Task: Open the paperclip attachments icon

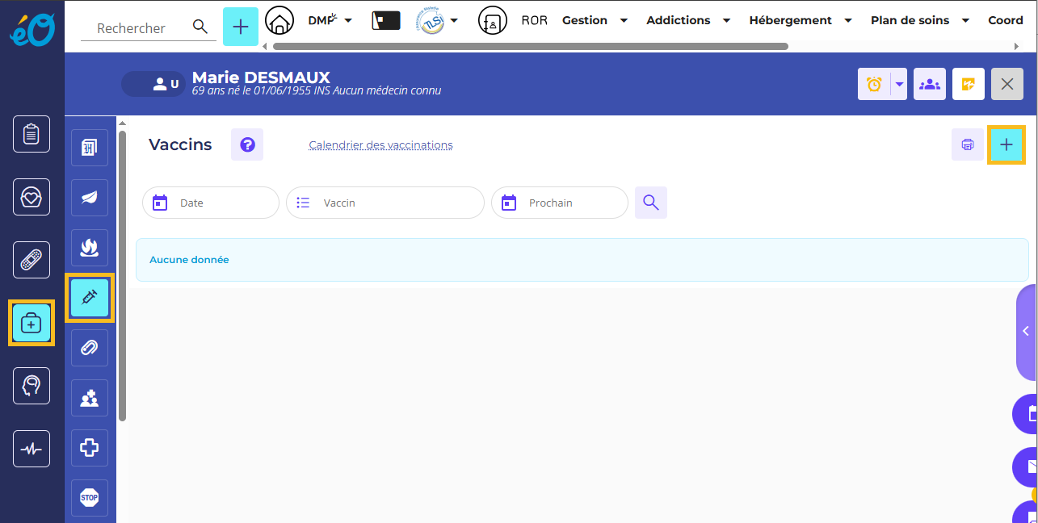Action: pos(90,348)
